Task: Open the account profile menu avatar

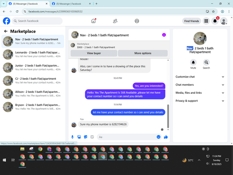Action: tap(224, 21)
